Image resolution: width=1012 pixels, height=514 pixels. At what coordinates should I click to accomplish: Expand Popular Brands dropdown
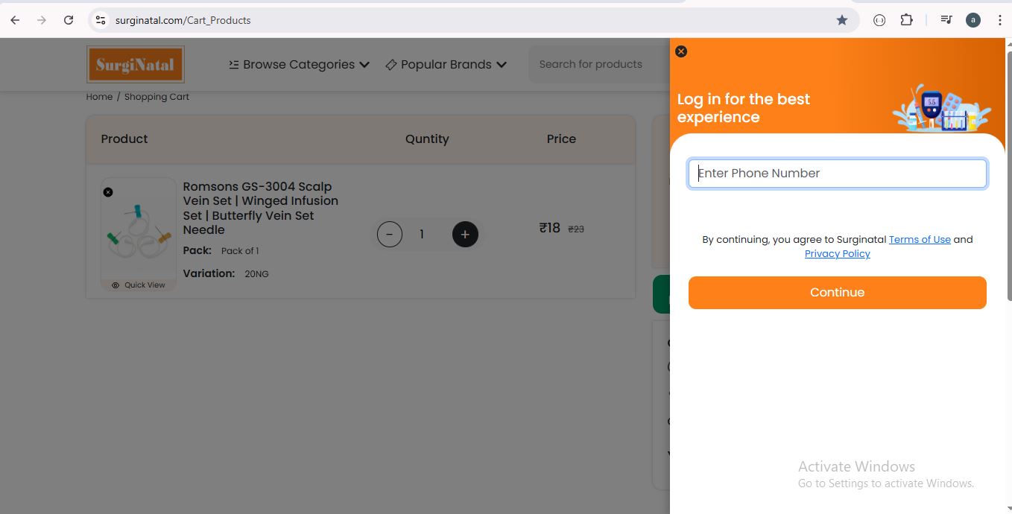tap(446, 65)
